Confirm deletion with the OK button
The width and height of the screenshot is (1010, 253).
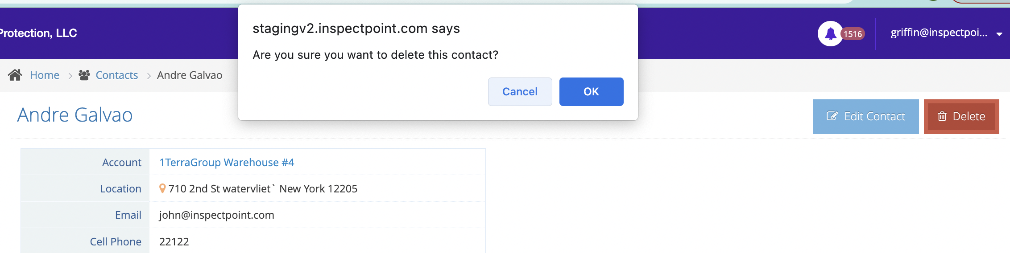591,92
